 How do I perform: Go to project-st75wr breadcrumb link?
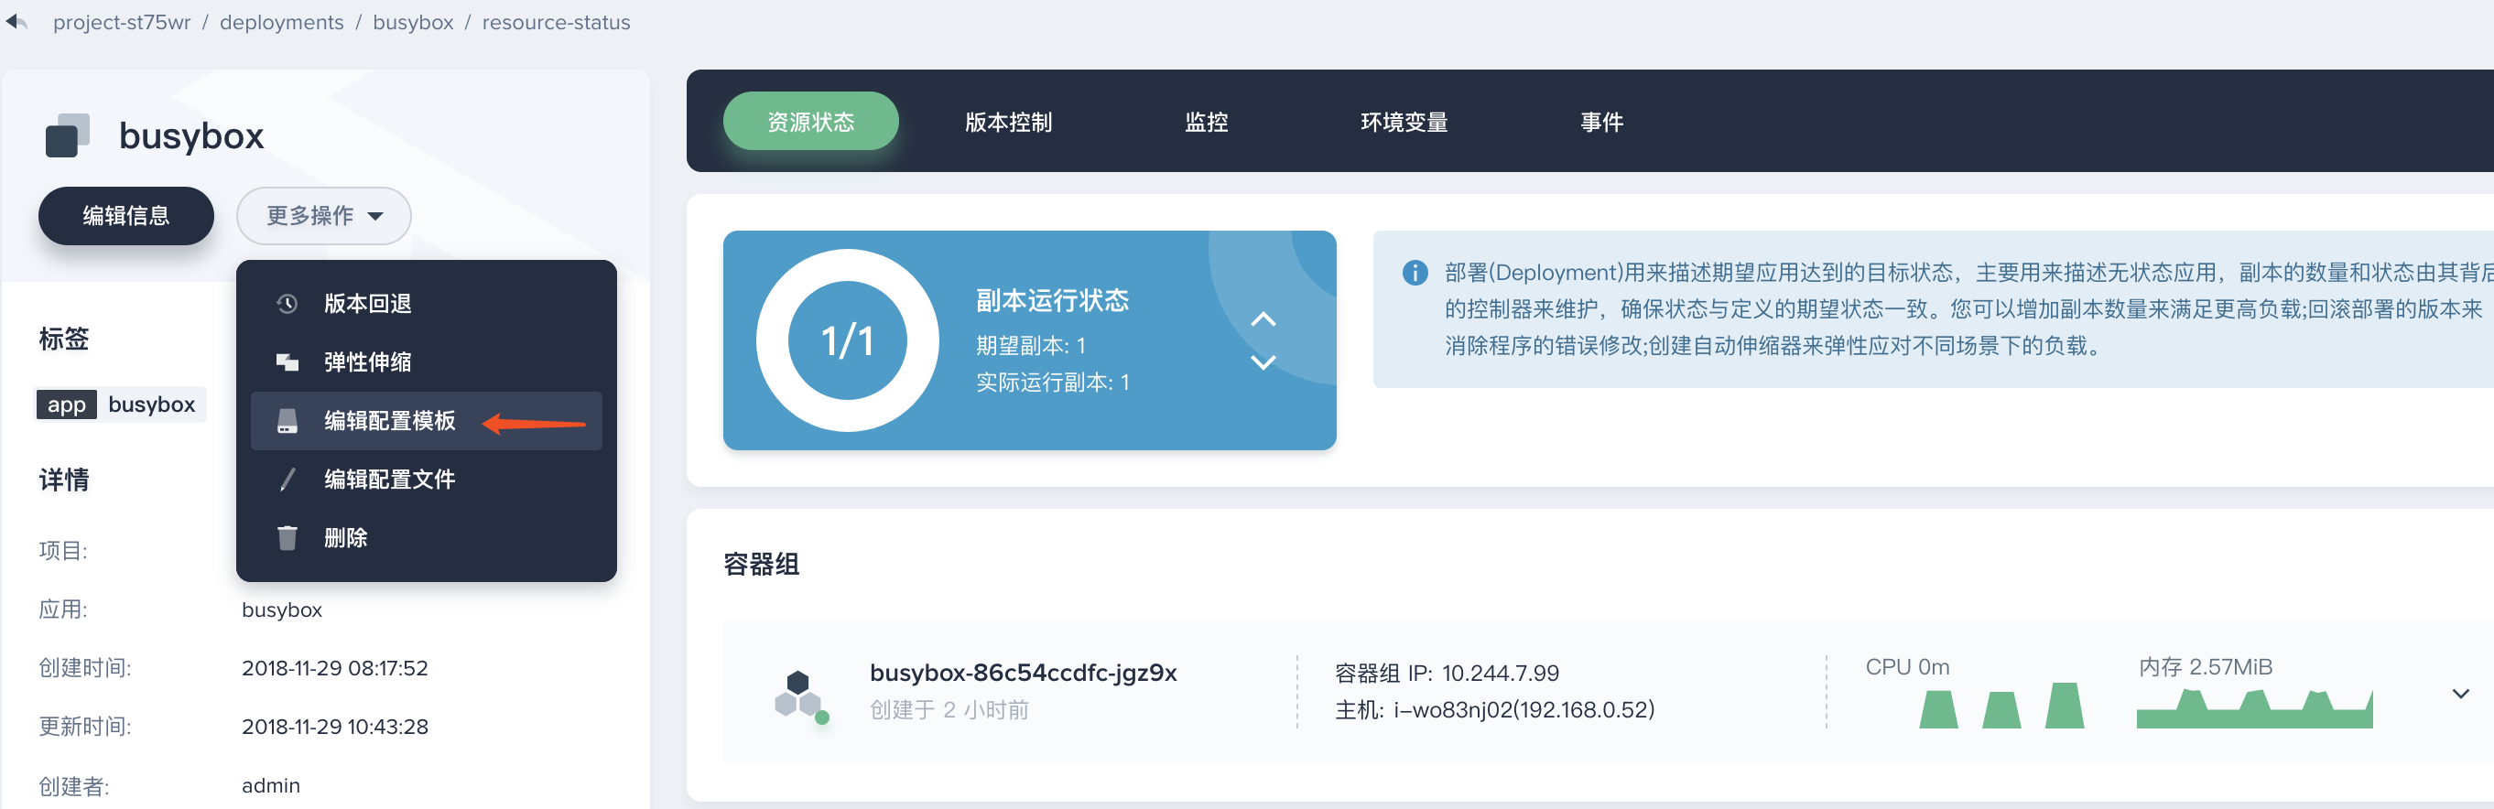(x=122, y=22)
